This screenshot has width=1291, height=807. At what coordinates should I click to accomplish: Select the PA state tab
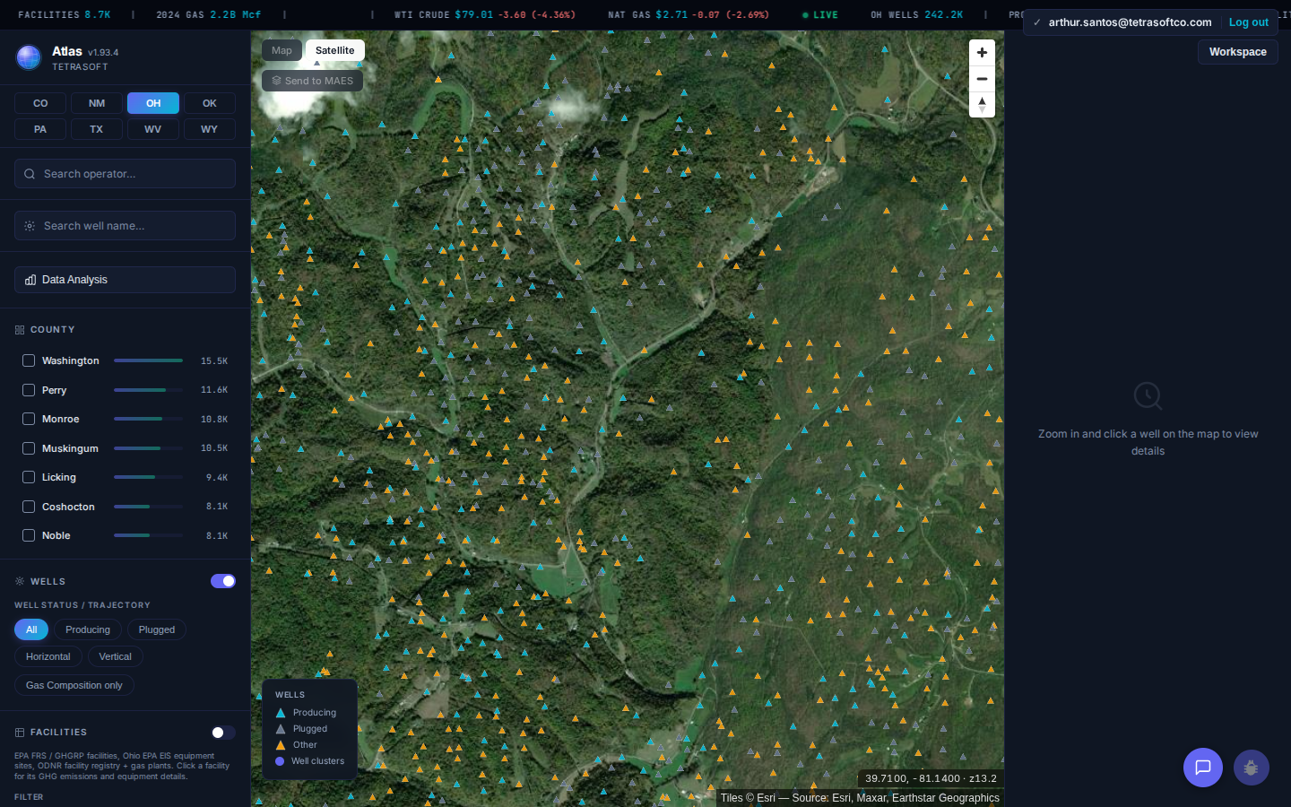coord(40,129)
